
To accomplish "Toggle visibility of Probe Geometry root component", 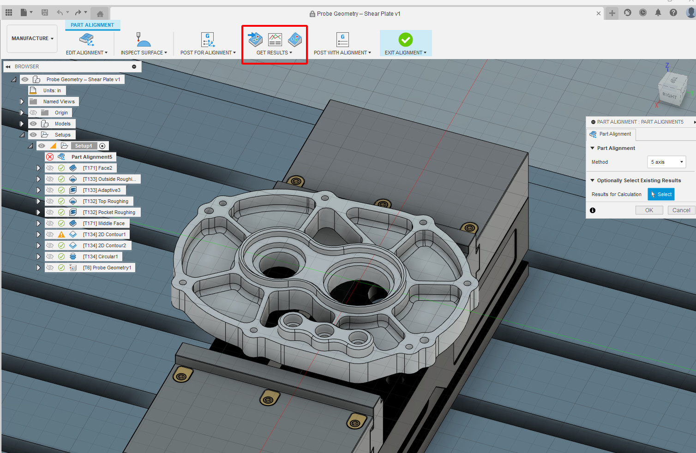I will coord(25,79).
